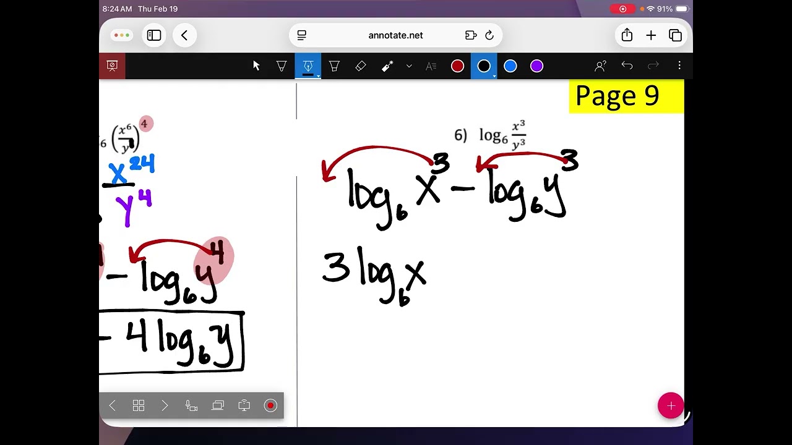This screenshot has width=792, height=445.
Task: Tap the screen recording indicator pill
Action: [622, 9]
